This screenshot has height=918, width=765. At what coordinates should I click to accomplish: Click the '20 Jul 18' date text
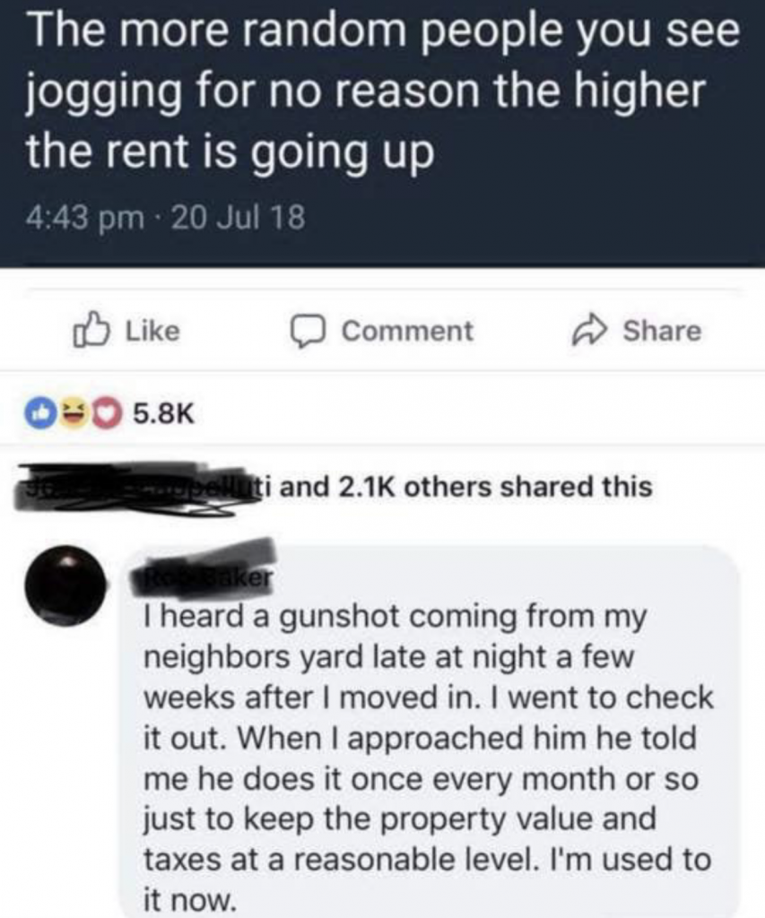(239, 218)
